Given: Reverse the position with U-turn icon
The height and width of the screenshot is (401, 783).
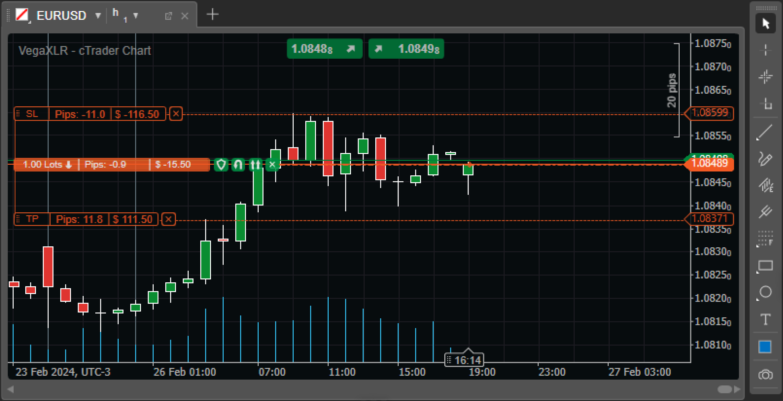Looking at the screenshot, I should pyautogui.click(x=238, y=165).
